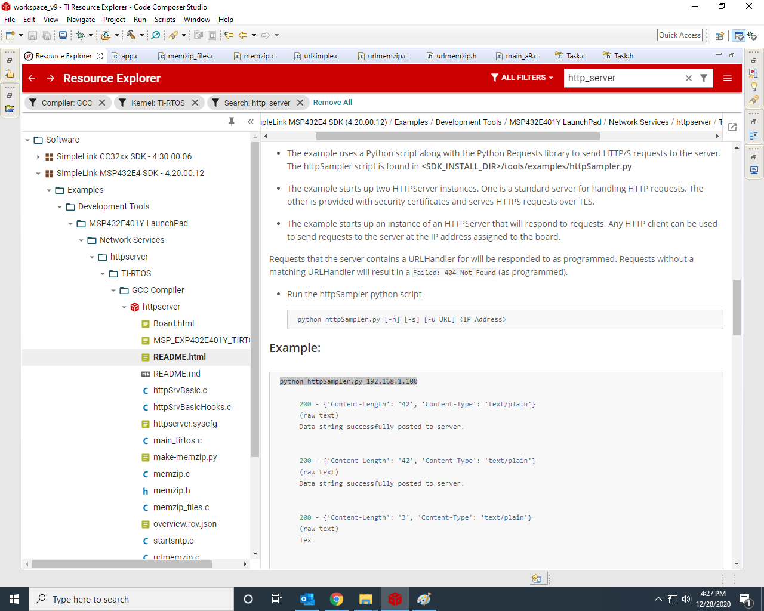Build the project with the hammer icon
The width and height of the screenshot is (764, 611).
click(131, 35)
